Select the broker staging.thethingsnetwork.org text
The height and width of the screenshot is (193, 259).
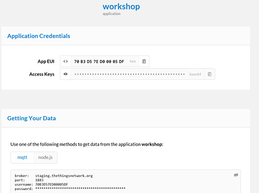pyautogui.click(x=64, y=176)
